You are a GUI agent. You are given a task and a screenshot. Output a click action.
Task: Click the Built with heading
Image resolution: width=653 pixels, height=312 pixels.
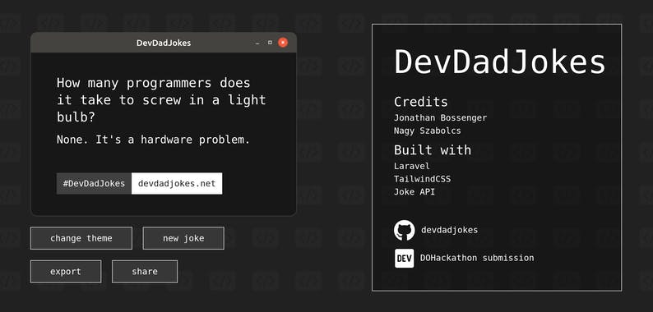tap(433, 149)
